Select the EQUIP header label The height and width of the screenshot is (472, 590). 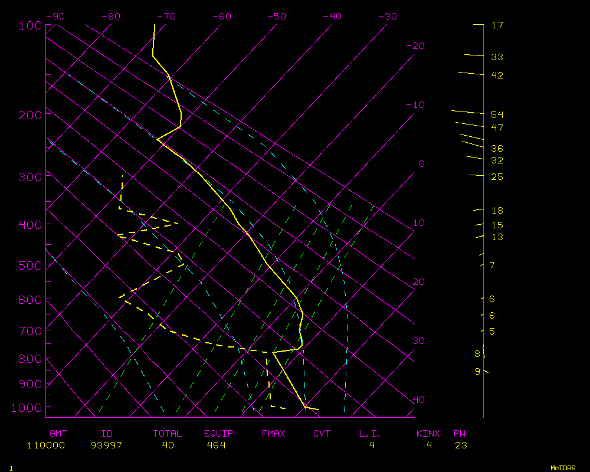point(219,434)
